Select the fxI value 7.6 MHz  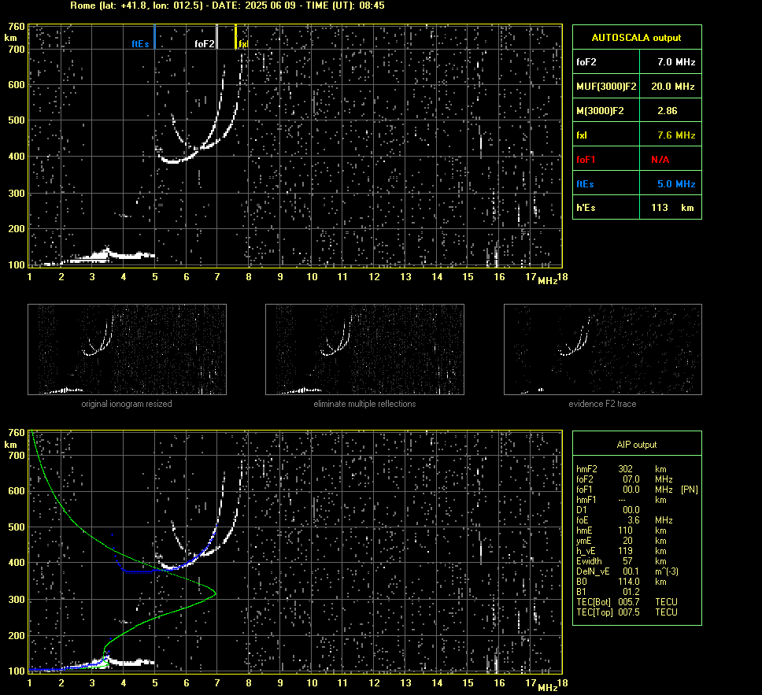click(676, 135)
